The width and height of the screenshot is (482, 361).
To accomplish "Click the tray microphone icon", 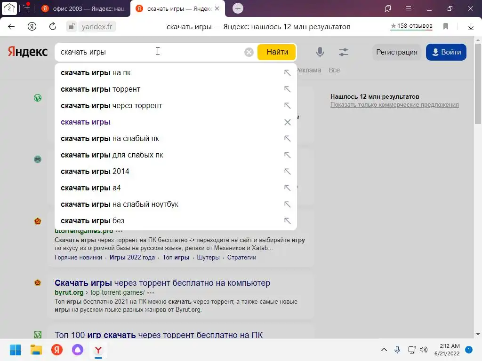I will click(397, 350).
